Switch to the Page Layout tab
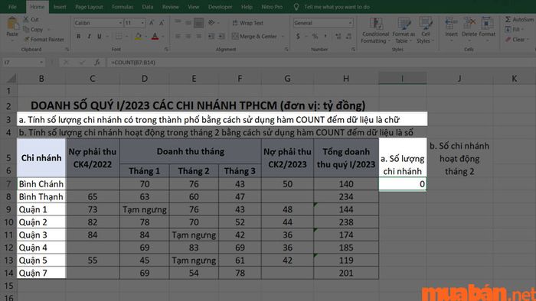Screen dimensions: 536x301 tap(89, 7)
